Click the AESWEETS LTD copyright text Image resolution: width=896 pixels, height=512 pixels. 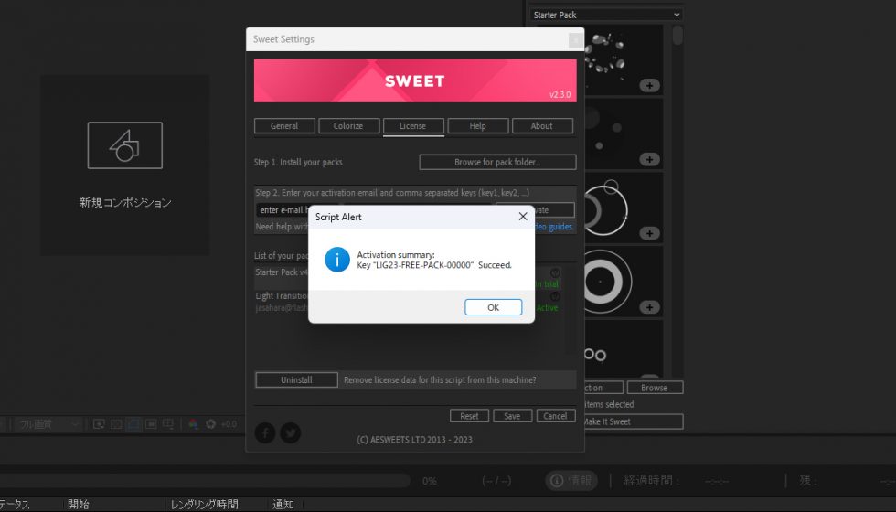coord(414,440)
